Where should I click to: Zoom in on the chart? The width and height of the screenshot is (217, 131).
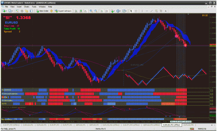coord(91,11)
